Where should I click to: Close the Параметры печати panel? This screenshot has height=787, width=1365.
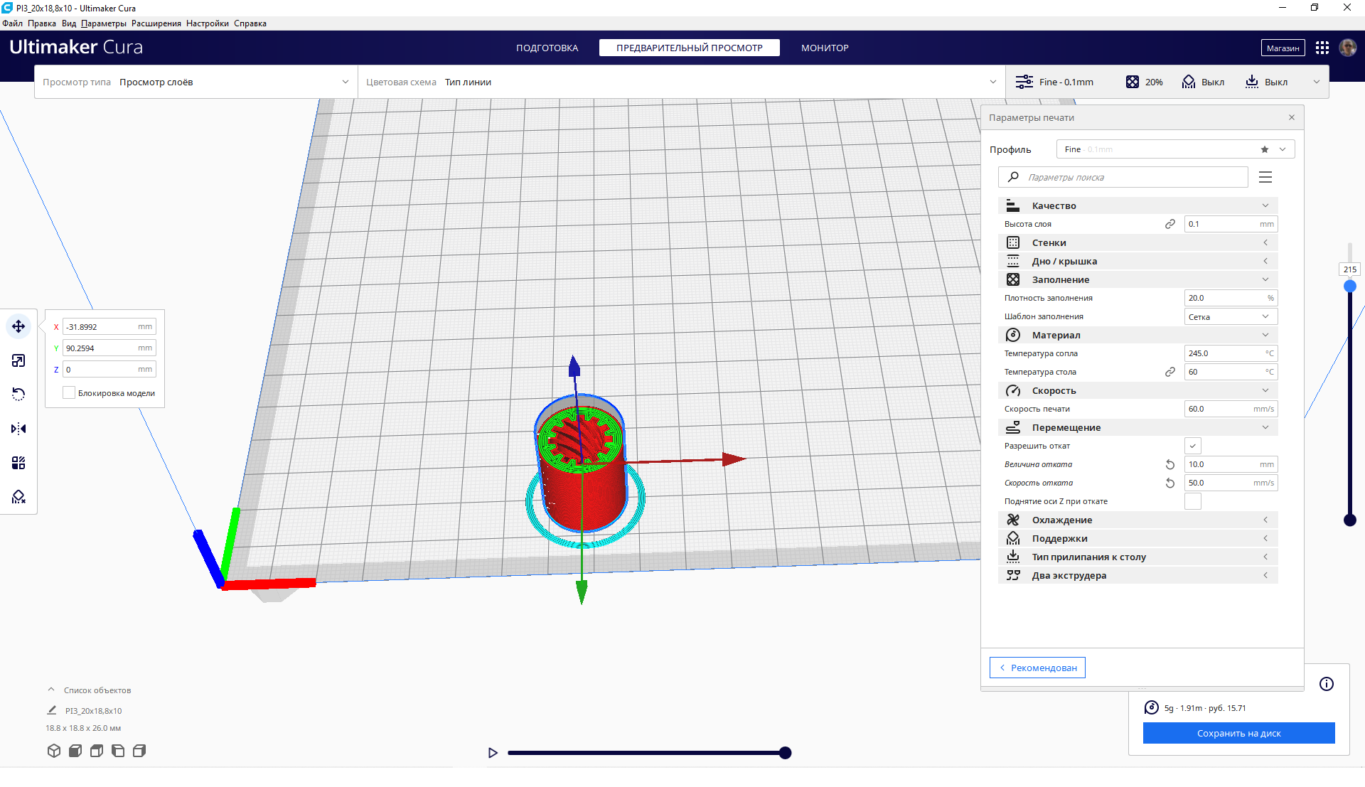(1292, 117)
